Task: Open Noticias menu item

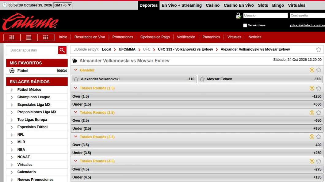Action: (x=255, y=37)
